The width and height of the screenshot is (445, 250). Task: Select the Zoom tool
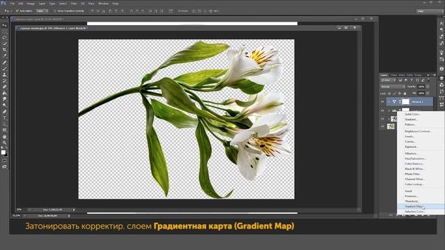pyautogui.click(x=4, y=143)
